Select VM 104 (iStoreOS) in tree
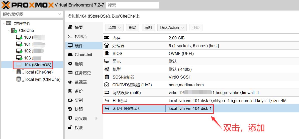The height and width of the screenshot is (139, 299). pos(37,65)
